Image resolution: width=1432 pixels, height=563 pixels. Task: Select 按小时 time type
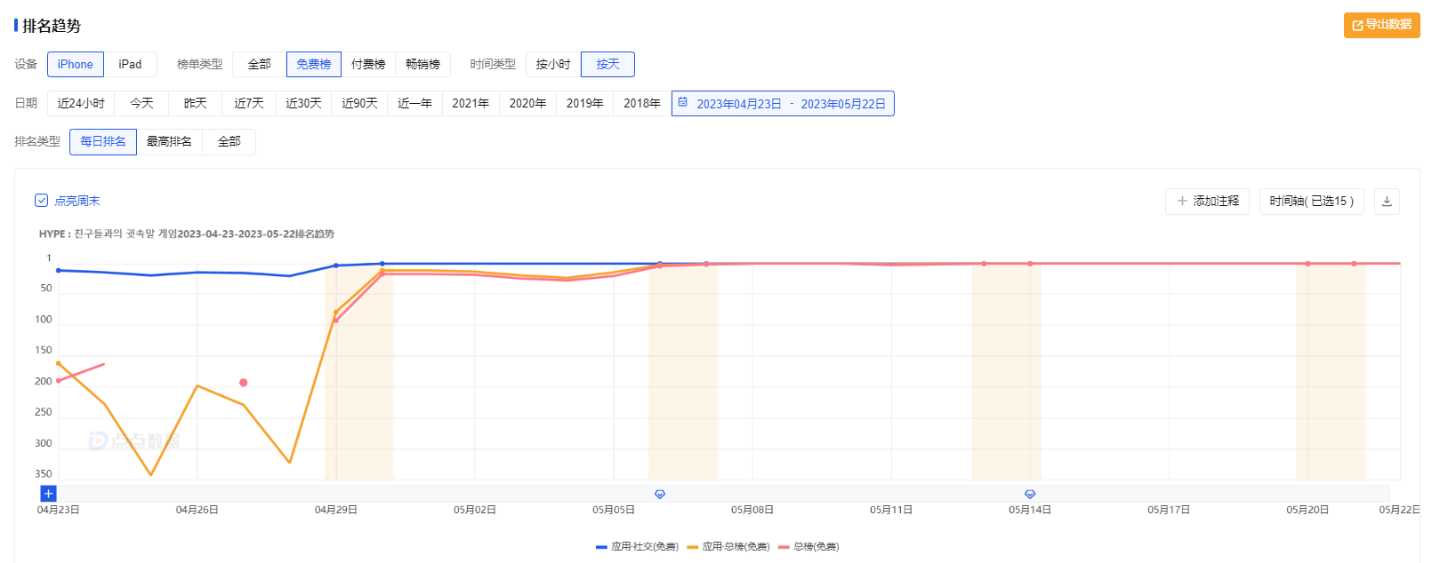553,65
